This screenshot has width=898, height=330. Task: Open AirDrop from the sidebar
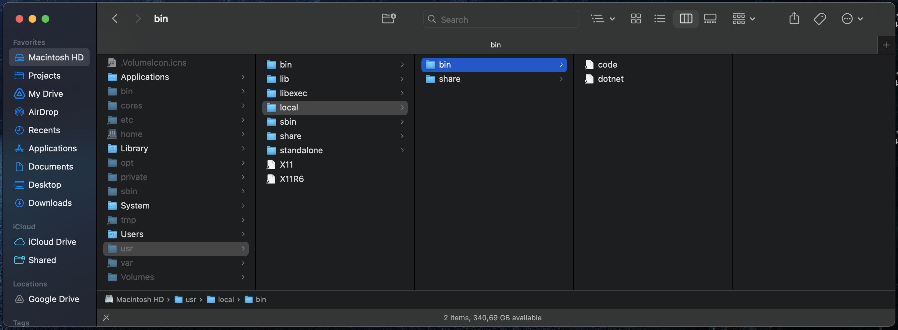tap(44, 112)
